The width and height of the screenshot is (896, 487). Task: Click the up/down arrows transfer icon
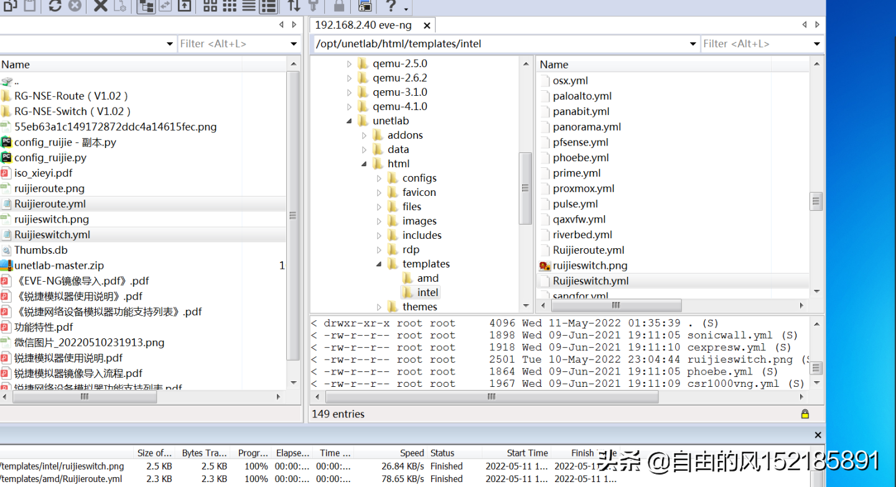294,6
